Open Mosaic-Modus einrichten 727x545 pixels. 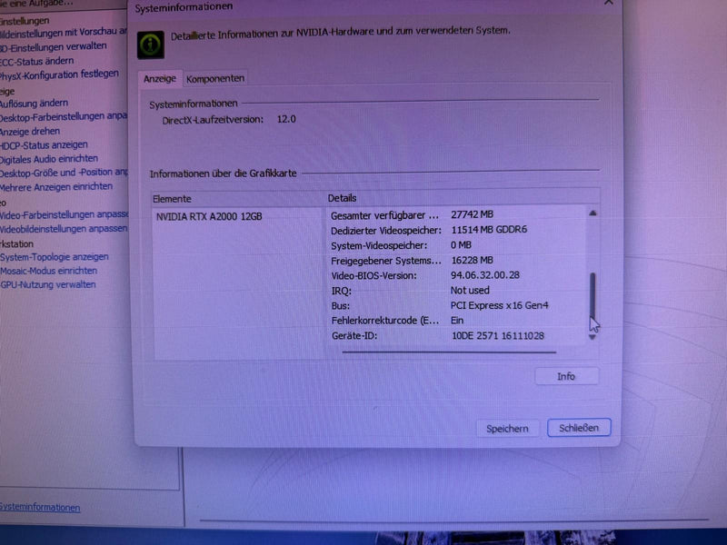click(49, 271)
